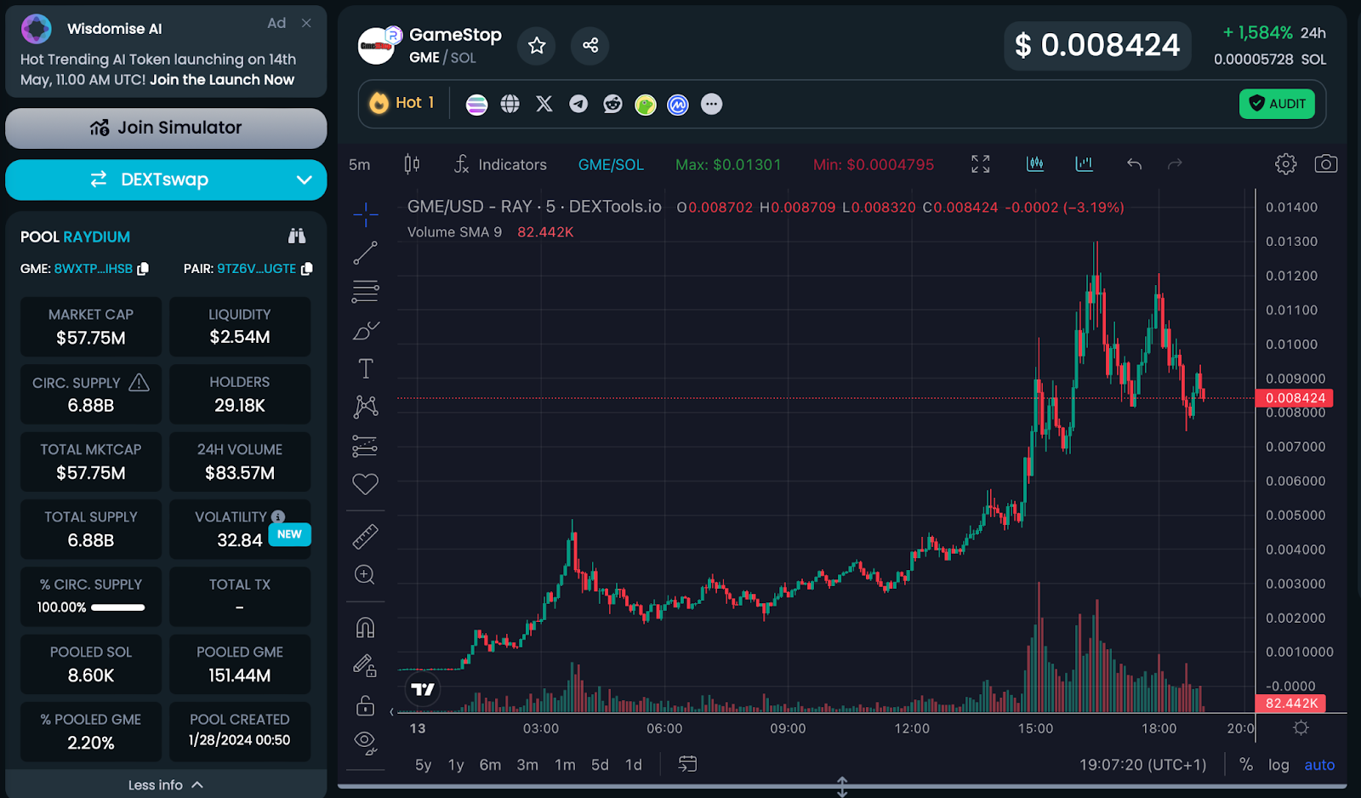Set chart range to 1y
This screenshot has width=1361, height=798.
tap(457, 765)
